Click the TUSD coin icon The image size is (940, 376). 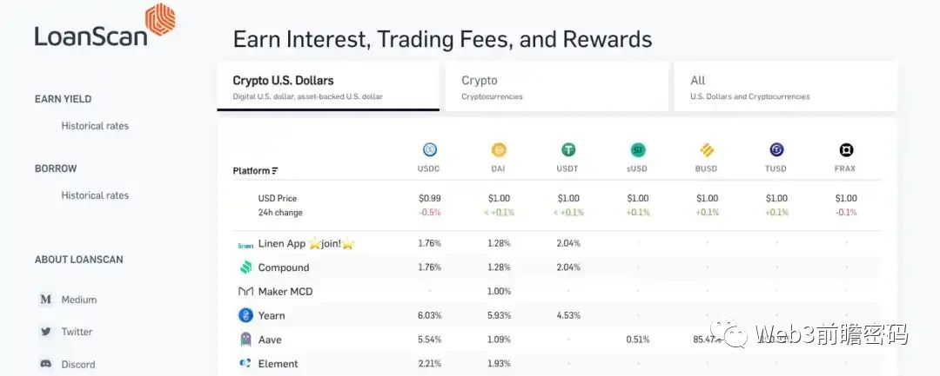coord(776,149)
